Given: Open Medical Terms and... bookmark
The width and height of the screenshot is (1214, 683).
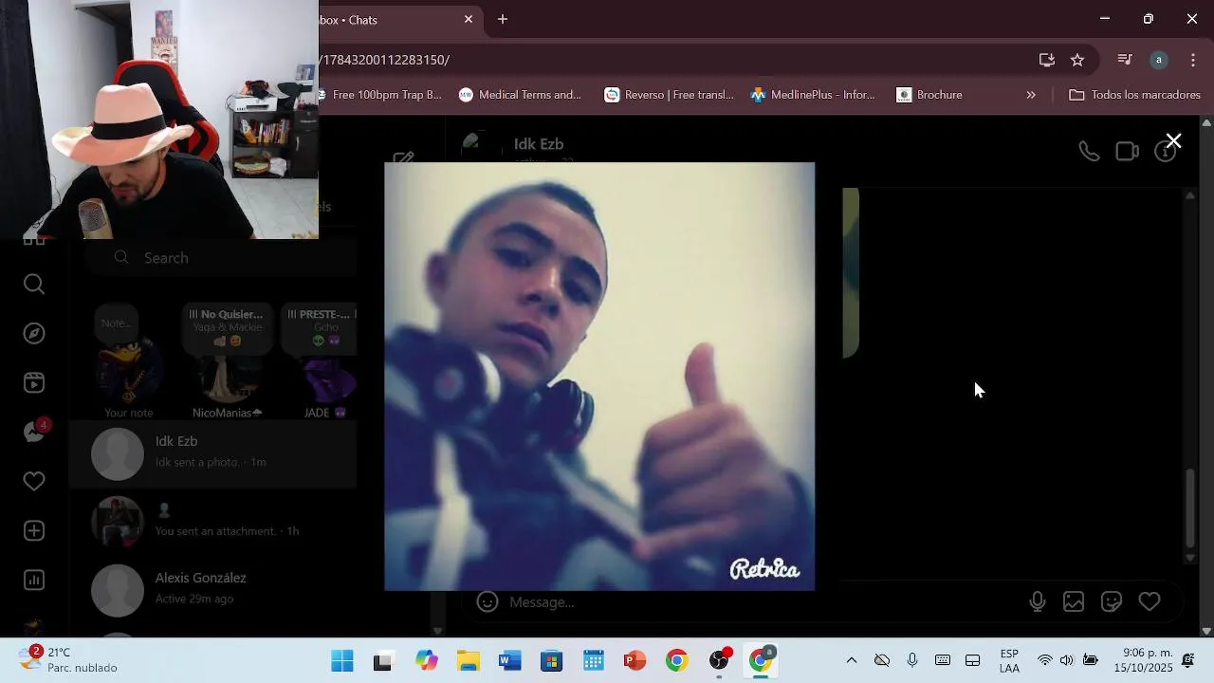Looking at the screenshot, I should pyautogui.click(x=520, y=95).
